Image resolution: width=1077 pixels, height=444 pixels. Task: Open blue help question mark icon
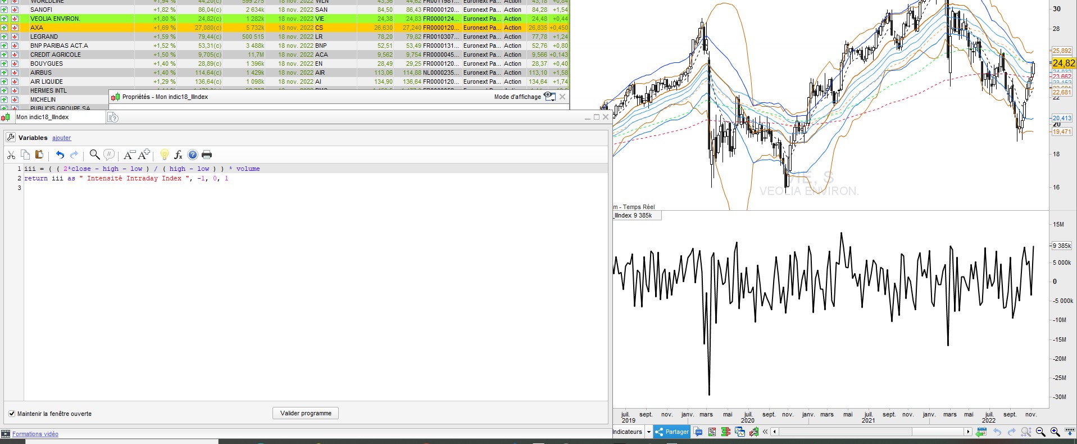click(x=193, y=155)
